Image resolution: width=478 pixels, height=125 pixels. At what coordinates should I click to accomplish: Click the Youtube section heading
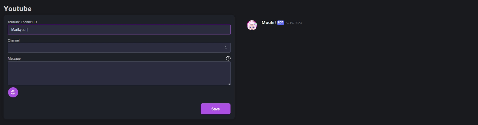click(x=18, y=9)
